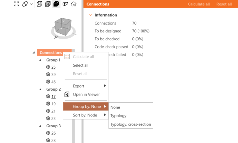Screen dimensions: 238x143
Task: Click the 3D orientation view cube
Action: pos(63,26)
